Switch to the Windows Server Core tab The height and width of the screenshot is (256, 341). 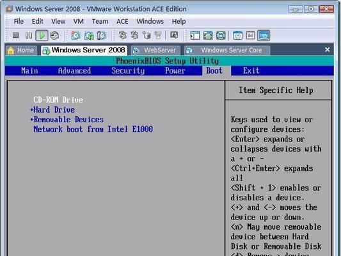(x=227, y=51)
